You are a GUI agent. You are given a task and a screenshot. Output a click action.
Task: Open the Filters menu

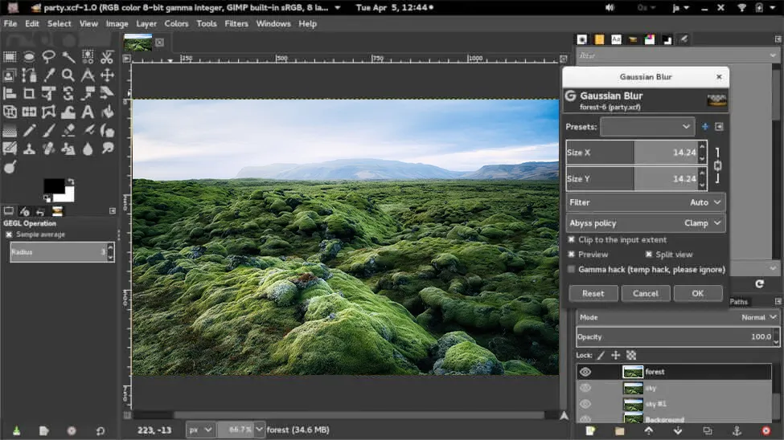click(236, 23)
